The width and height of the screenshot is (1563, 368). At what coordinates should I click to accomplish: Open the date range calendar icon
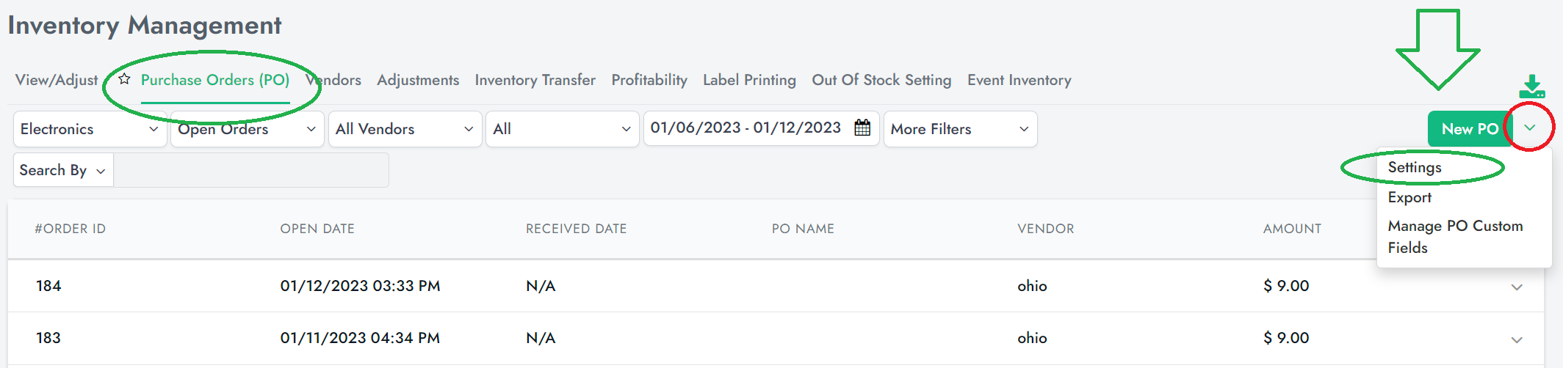[x=862, y=128]
